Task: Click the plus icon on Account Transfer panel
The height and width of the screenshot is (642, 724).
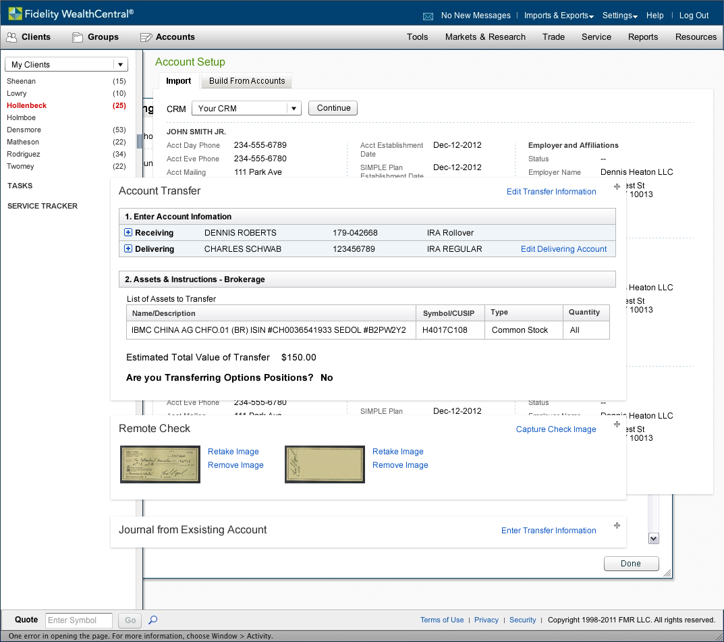Action: click(x=617, y=187)
